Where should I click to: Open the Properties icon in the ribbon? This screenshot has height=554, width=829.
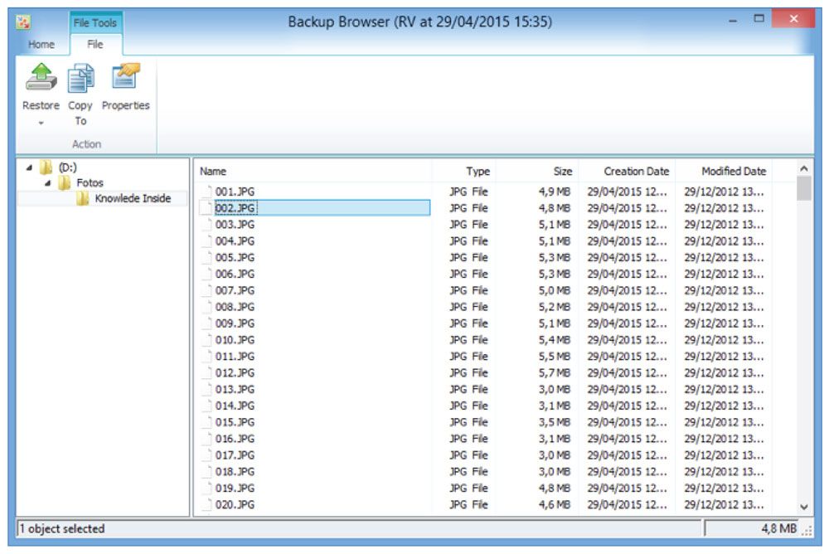pos(125,77)
